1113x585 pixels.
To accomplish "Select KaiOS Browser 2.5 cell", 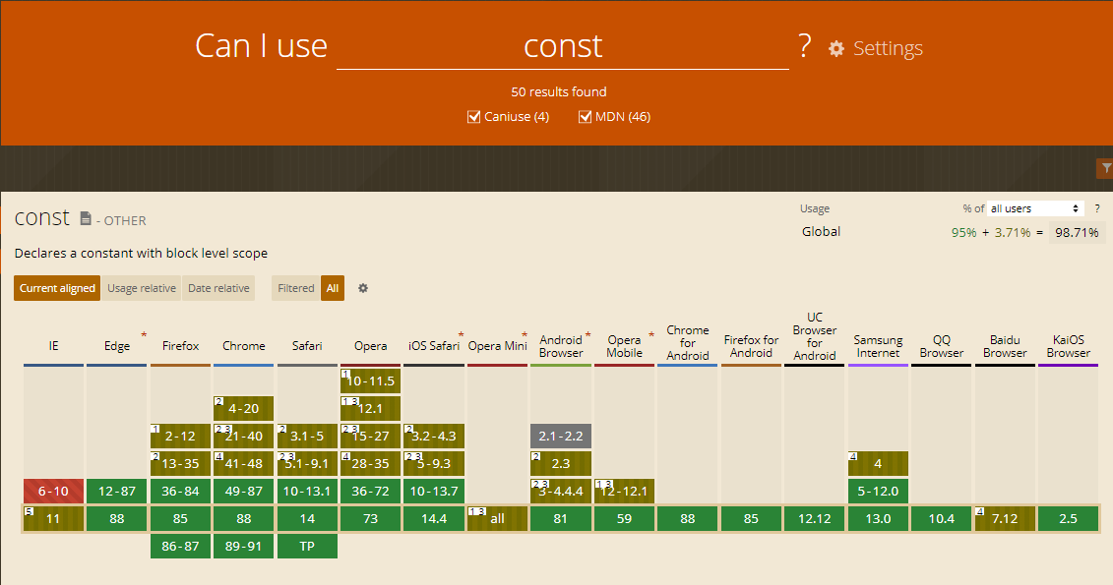I will pyautogui.click(x=1069, y=519).
